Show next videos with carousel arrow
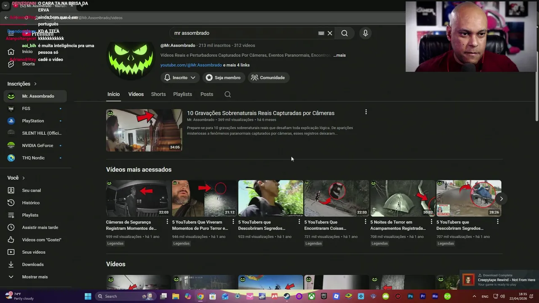This screenshot has height=303, width=539. click(x=501, y=199)
